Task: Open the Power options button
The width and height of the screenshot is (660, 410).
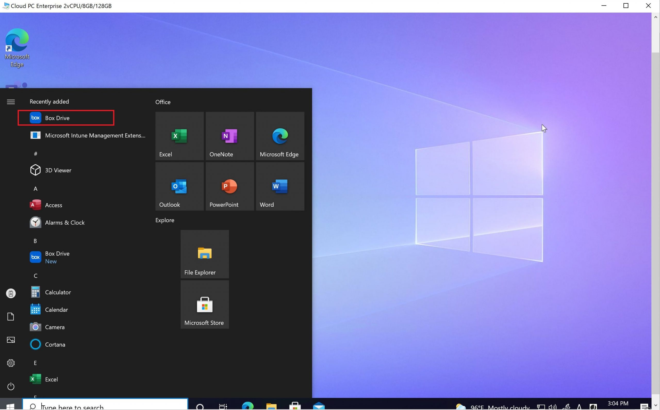Action: [11, 386]
